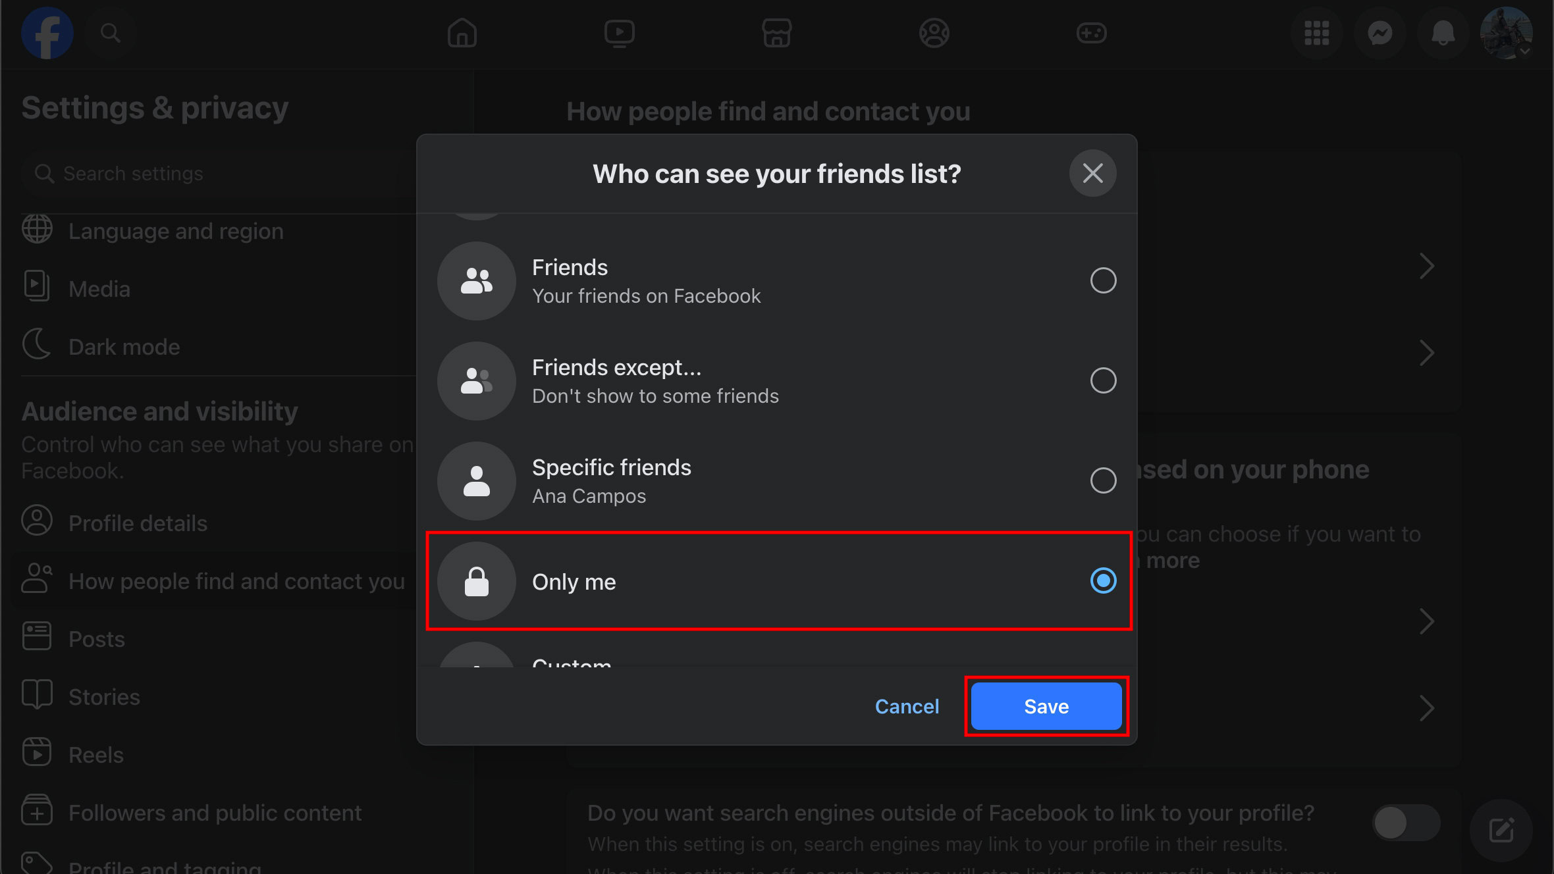The width and height of the screenshot is (1554, 874).
Task: Click the Facebook logo icon
Action: (47, 33)
